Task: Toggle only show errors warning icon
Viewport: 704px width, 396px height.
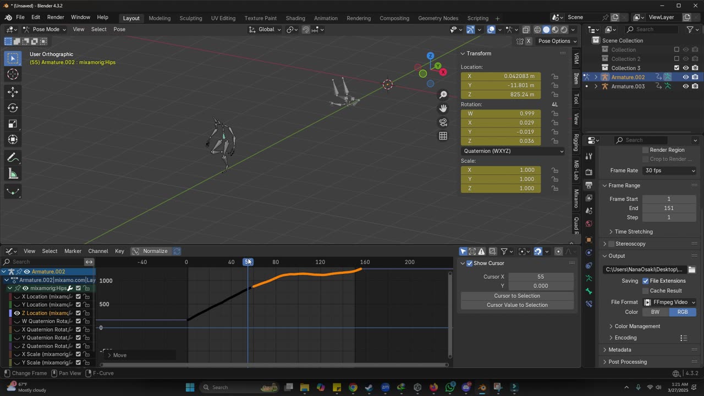Action: tap(482, 251)
